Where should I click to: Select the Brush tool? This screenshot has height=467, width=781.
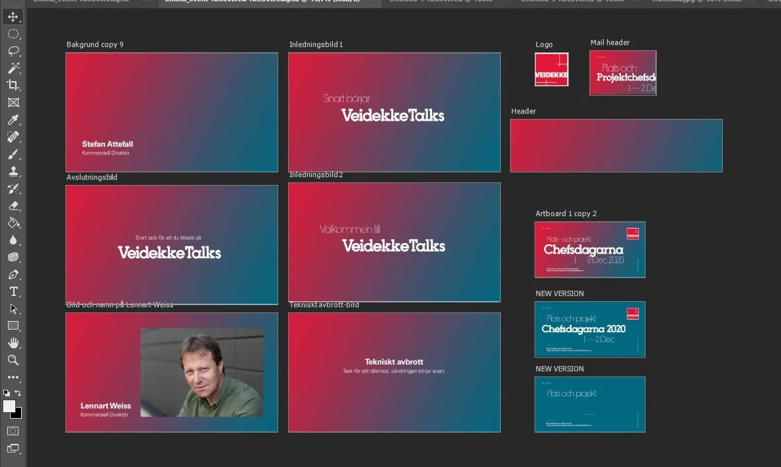coord(13,154)
